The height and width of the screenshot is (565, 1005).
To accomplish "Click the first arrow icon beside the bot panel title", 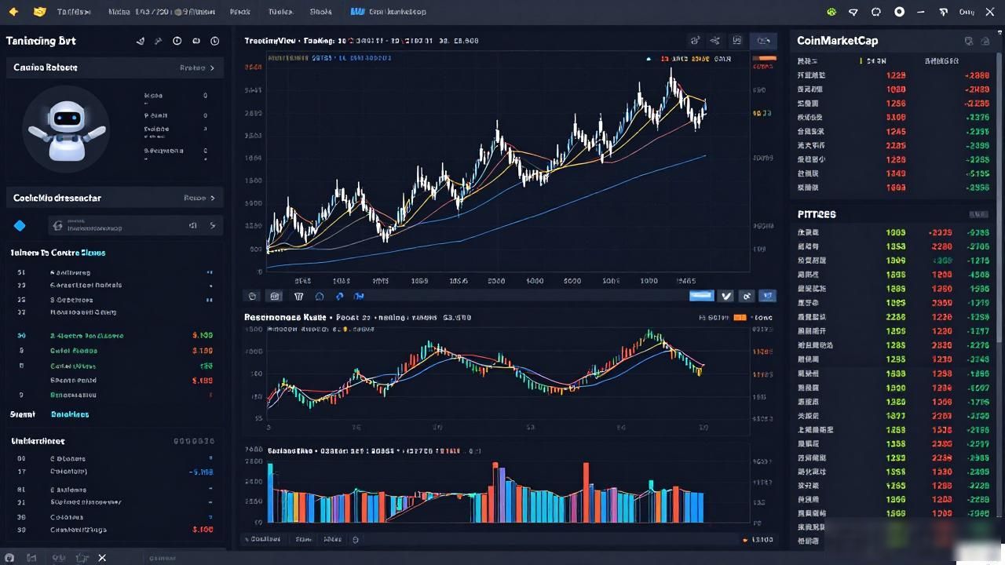I will point(141,41).
